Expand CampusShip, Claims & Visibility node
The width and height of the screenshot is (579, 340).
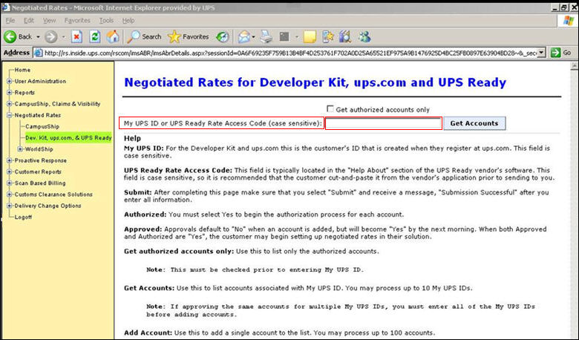tap(9, 104)
